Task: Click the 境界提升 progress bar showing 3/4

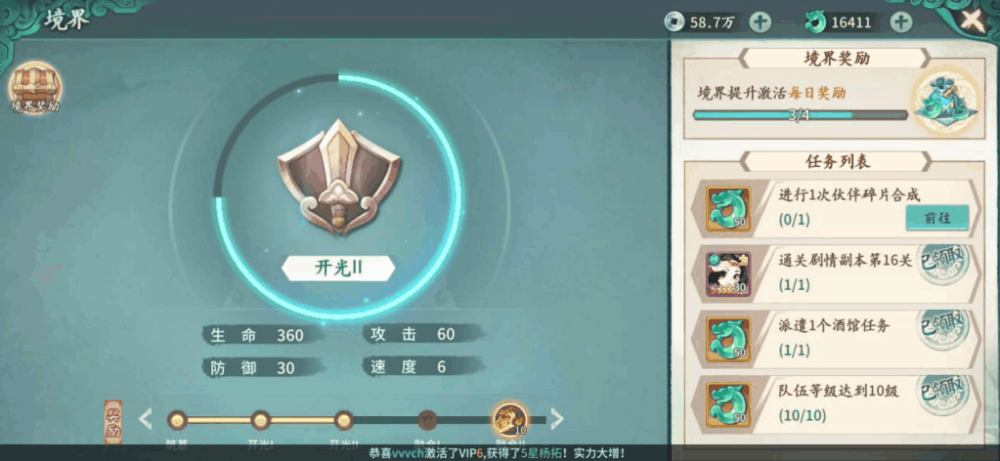Action: click(x=801, y=115)
